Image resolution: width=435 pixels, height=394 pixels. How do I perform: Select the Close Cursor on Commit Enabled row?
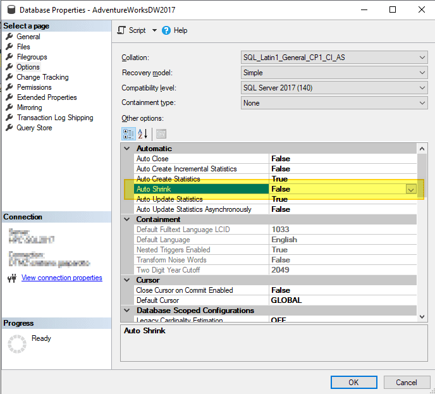click(x=275, y=290)
